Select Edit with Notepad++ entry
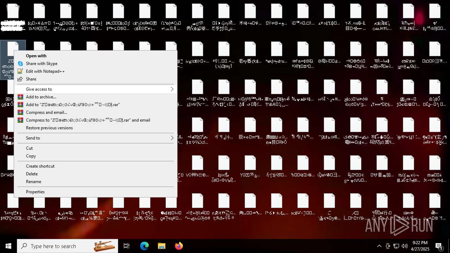 pyautogui.click(x=95, y=71)
